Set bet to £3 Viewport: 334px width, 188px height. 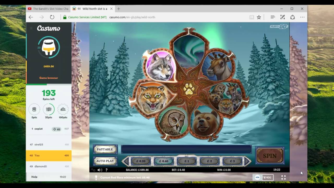click(x=232, y=161)
